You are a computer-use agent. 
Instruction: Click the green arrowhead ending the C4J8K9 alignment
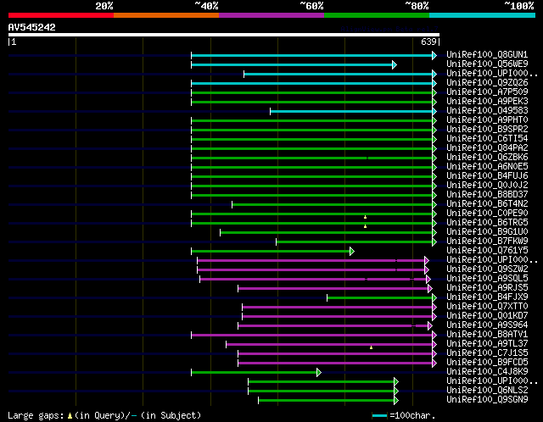[319, 373]
